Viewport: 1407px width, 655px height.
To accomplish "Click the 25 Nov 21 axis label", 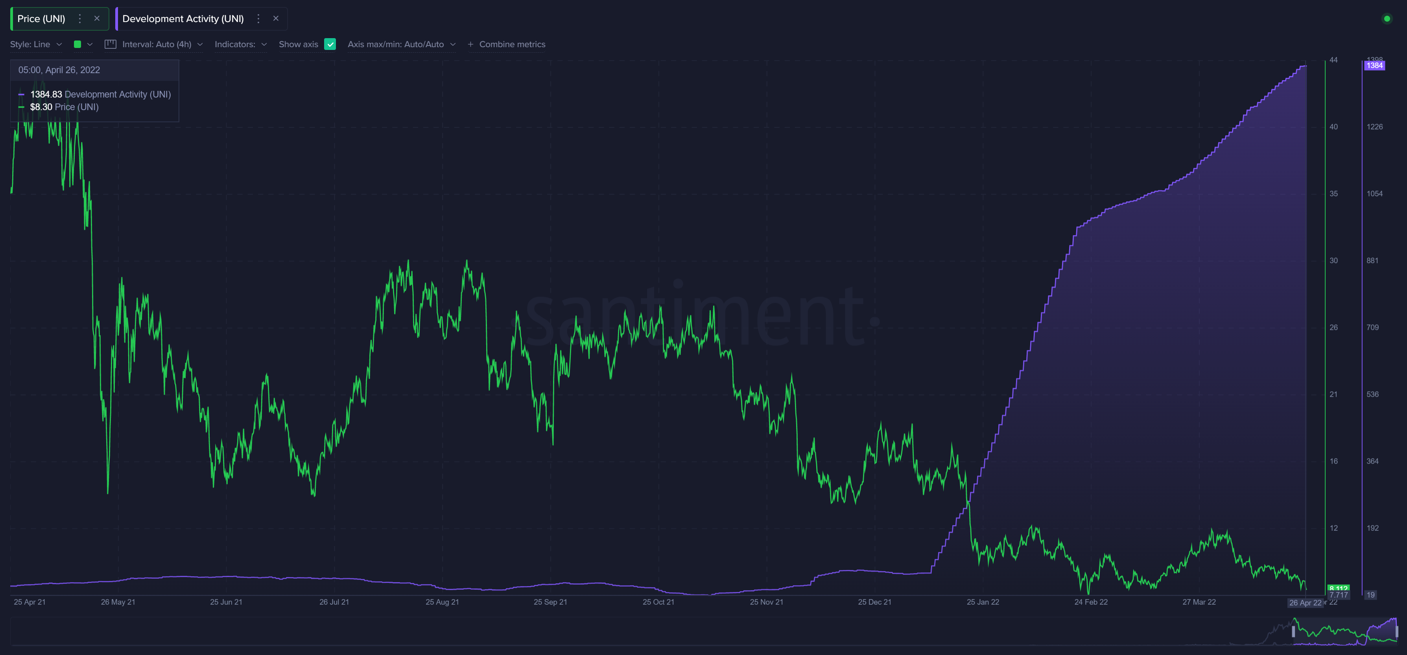I will coord(766,602).
